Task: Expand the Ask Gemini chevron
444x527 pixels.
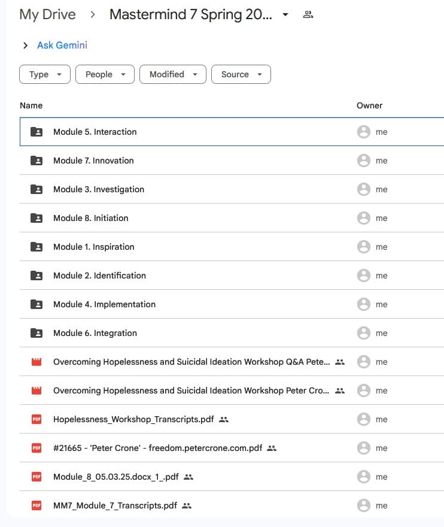Action: [x=25, y=46]
